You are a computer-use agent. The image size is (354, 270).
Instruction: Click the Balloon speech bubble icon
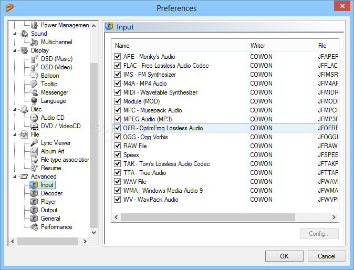(34, 76)
